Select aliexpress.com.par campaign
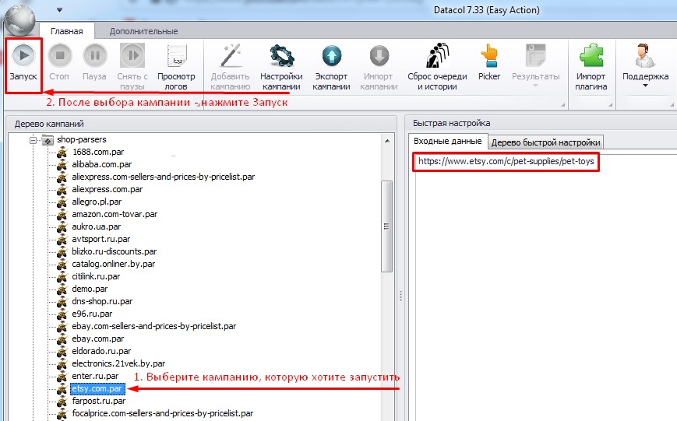The width and height of the screenshot is (677, 421). click(107, 189)
